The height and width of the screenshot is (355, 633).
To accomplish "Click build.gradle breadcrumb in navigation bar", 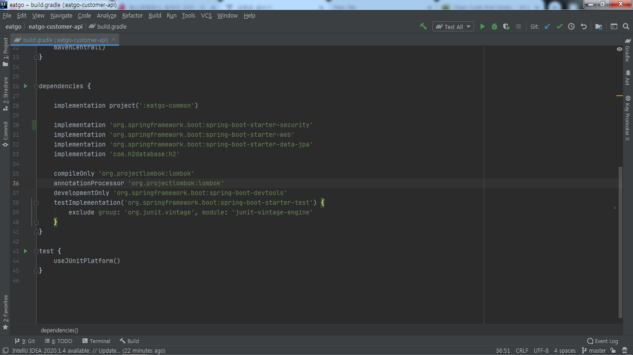I will pos(108,27).
